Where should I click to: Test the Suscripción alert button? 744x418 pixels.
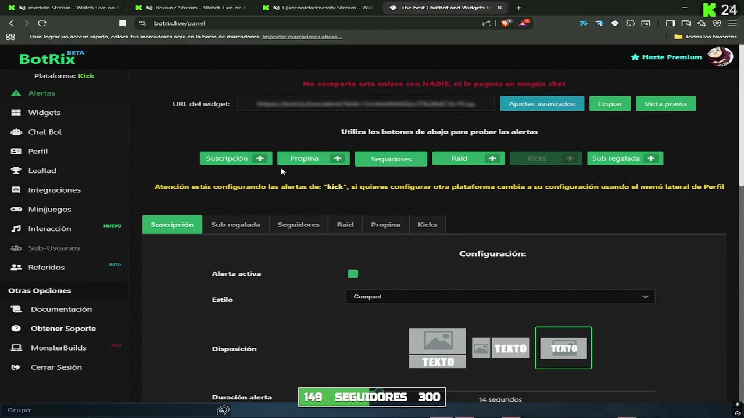pyautogui.click(x=235, y=158)
